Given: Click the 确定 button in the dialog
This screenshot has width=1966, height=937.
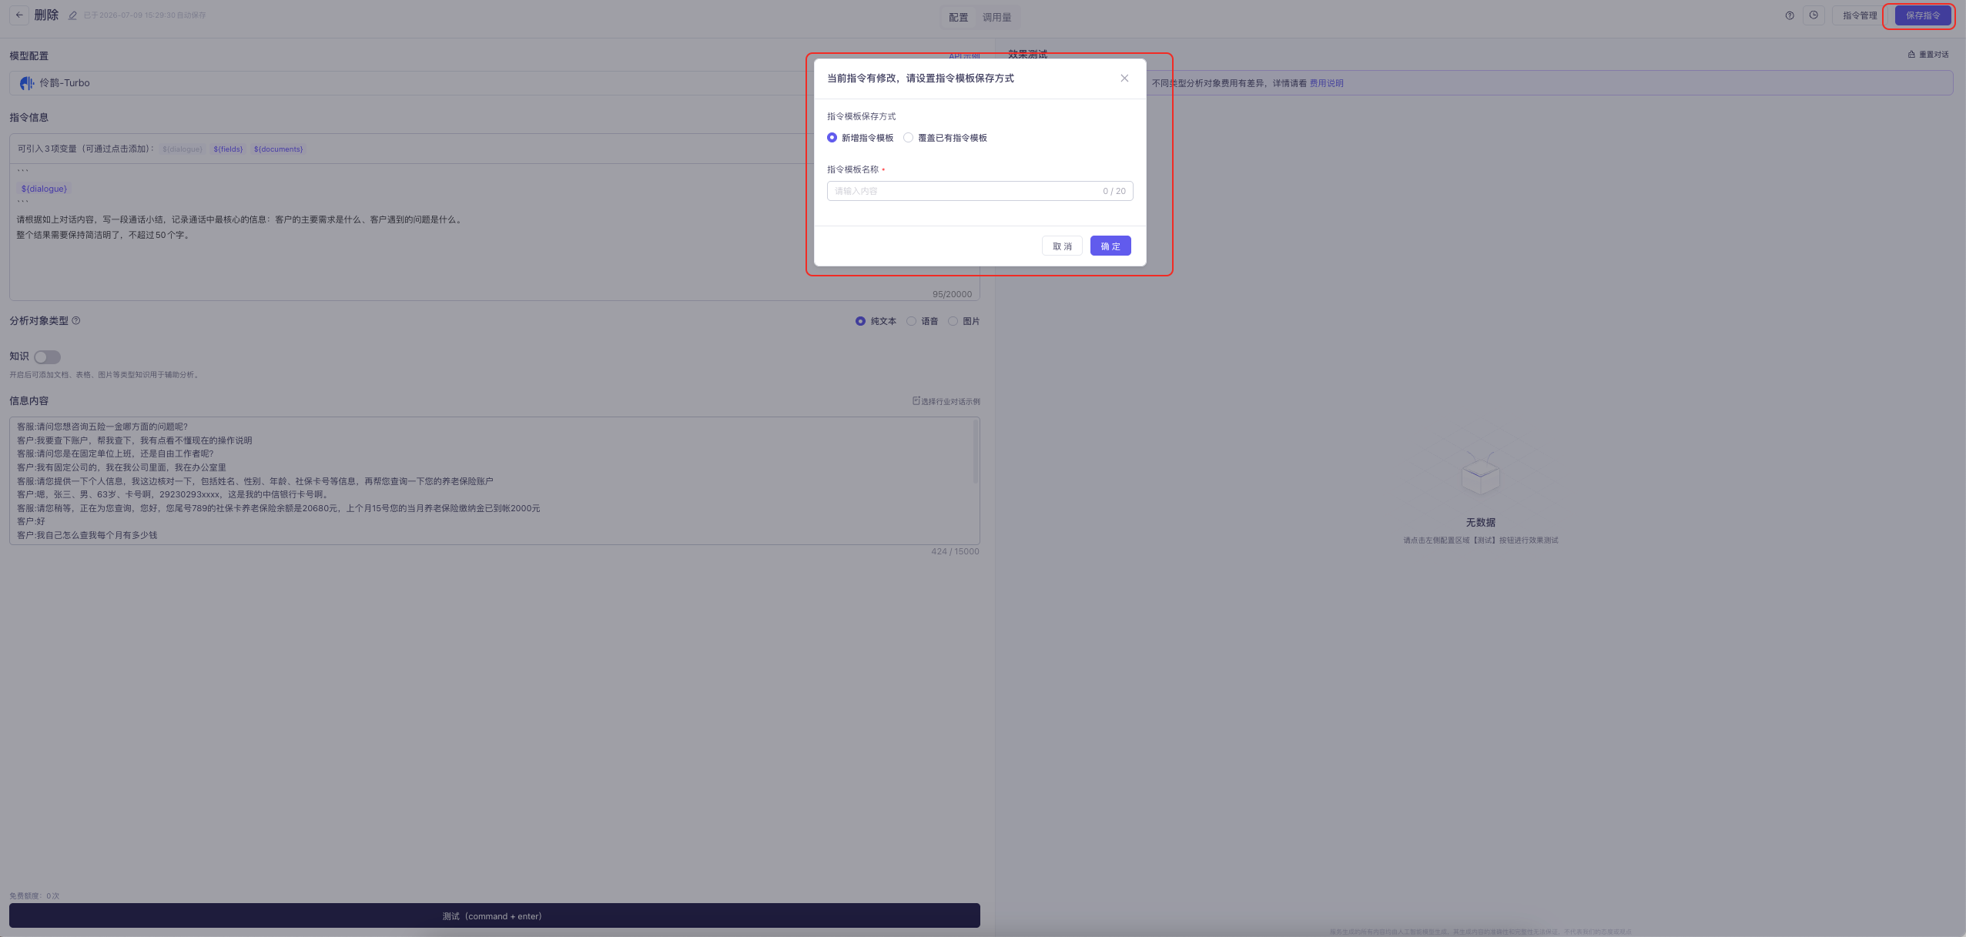Looking at the screenshot, I should pyautogui.click(x=1110, y=246).
